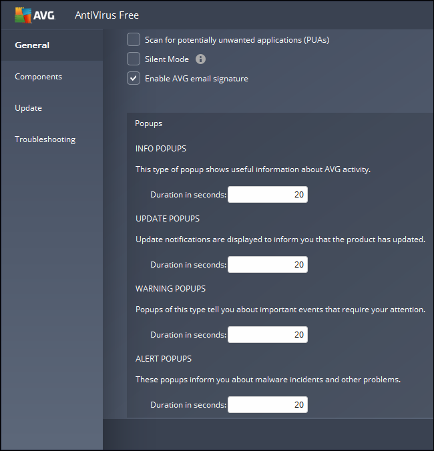Image resolution: width=434 pixels, height=451 pixels.
Task: Click the INFO POPUPS heading
Action: pyautogui.click(x=161, y=149)
